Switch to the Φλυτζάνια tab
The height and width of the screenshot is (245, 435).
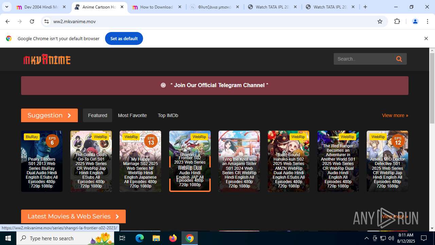point(215,7)
